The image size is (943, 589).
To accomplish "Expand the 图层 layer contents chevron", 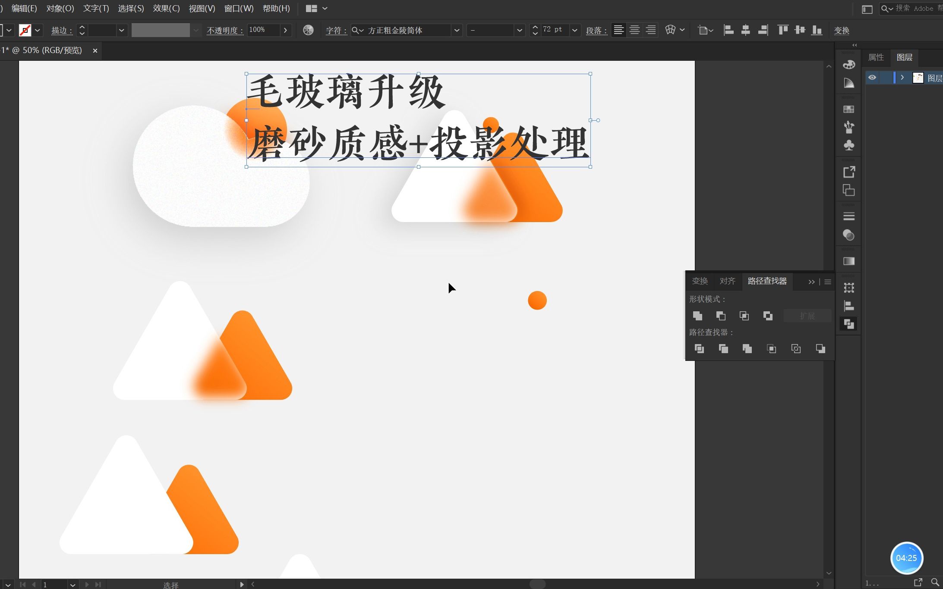I will point(902,78).
